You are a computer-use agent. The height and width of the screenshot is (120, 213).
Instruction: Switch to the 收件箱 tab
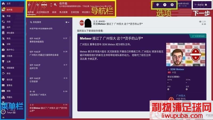tap(31, 12)
